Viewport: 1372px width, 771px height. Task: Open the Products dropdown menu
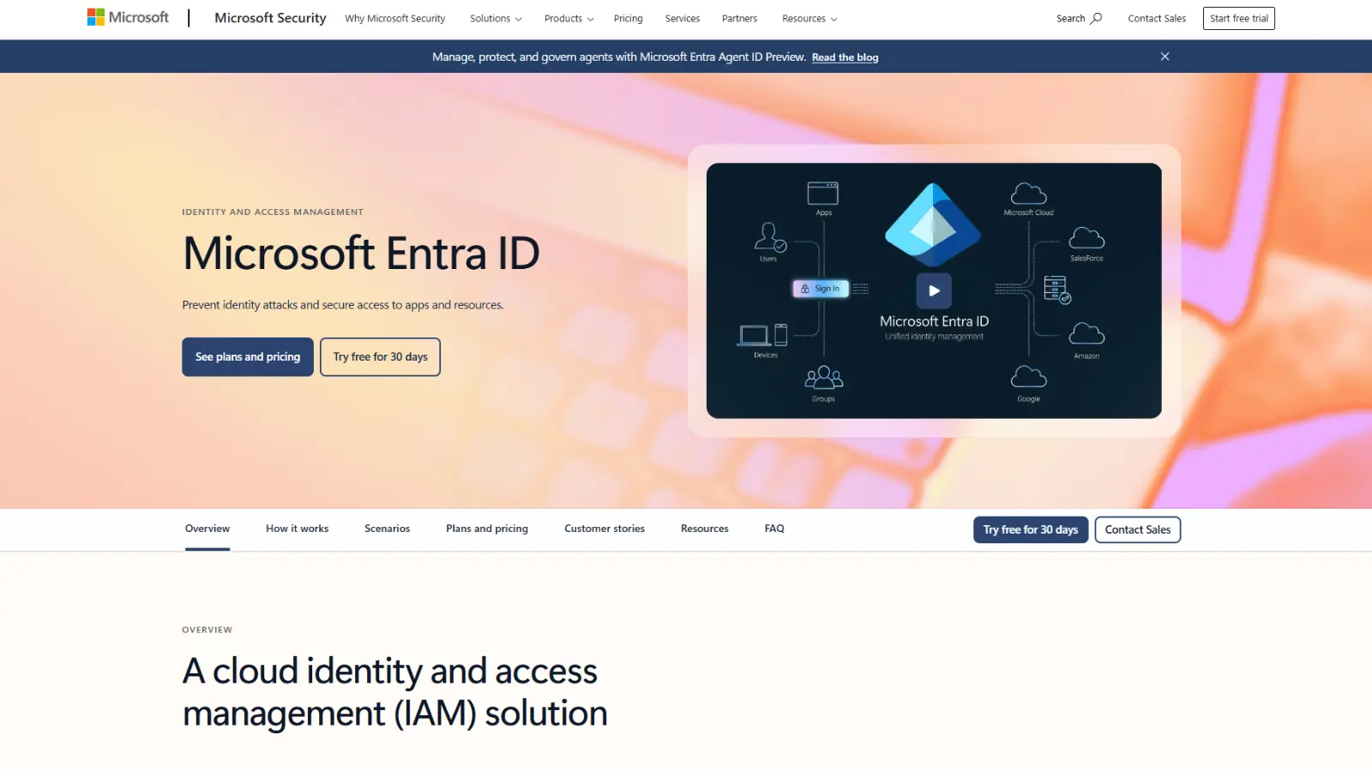click(x=568, y=18)
